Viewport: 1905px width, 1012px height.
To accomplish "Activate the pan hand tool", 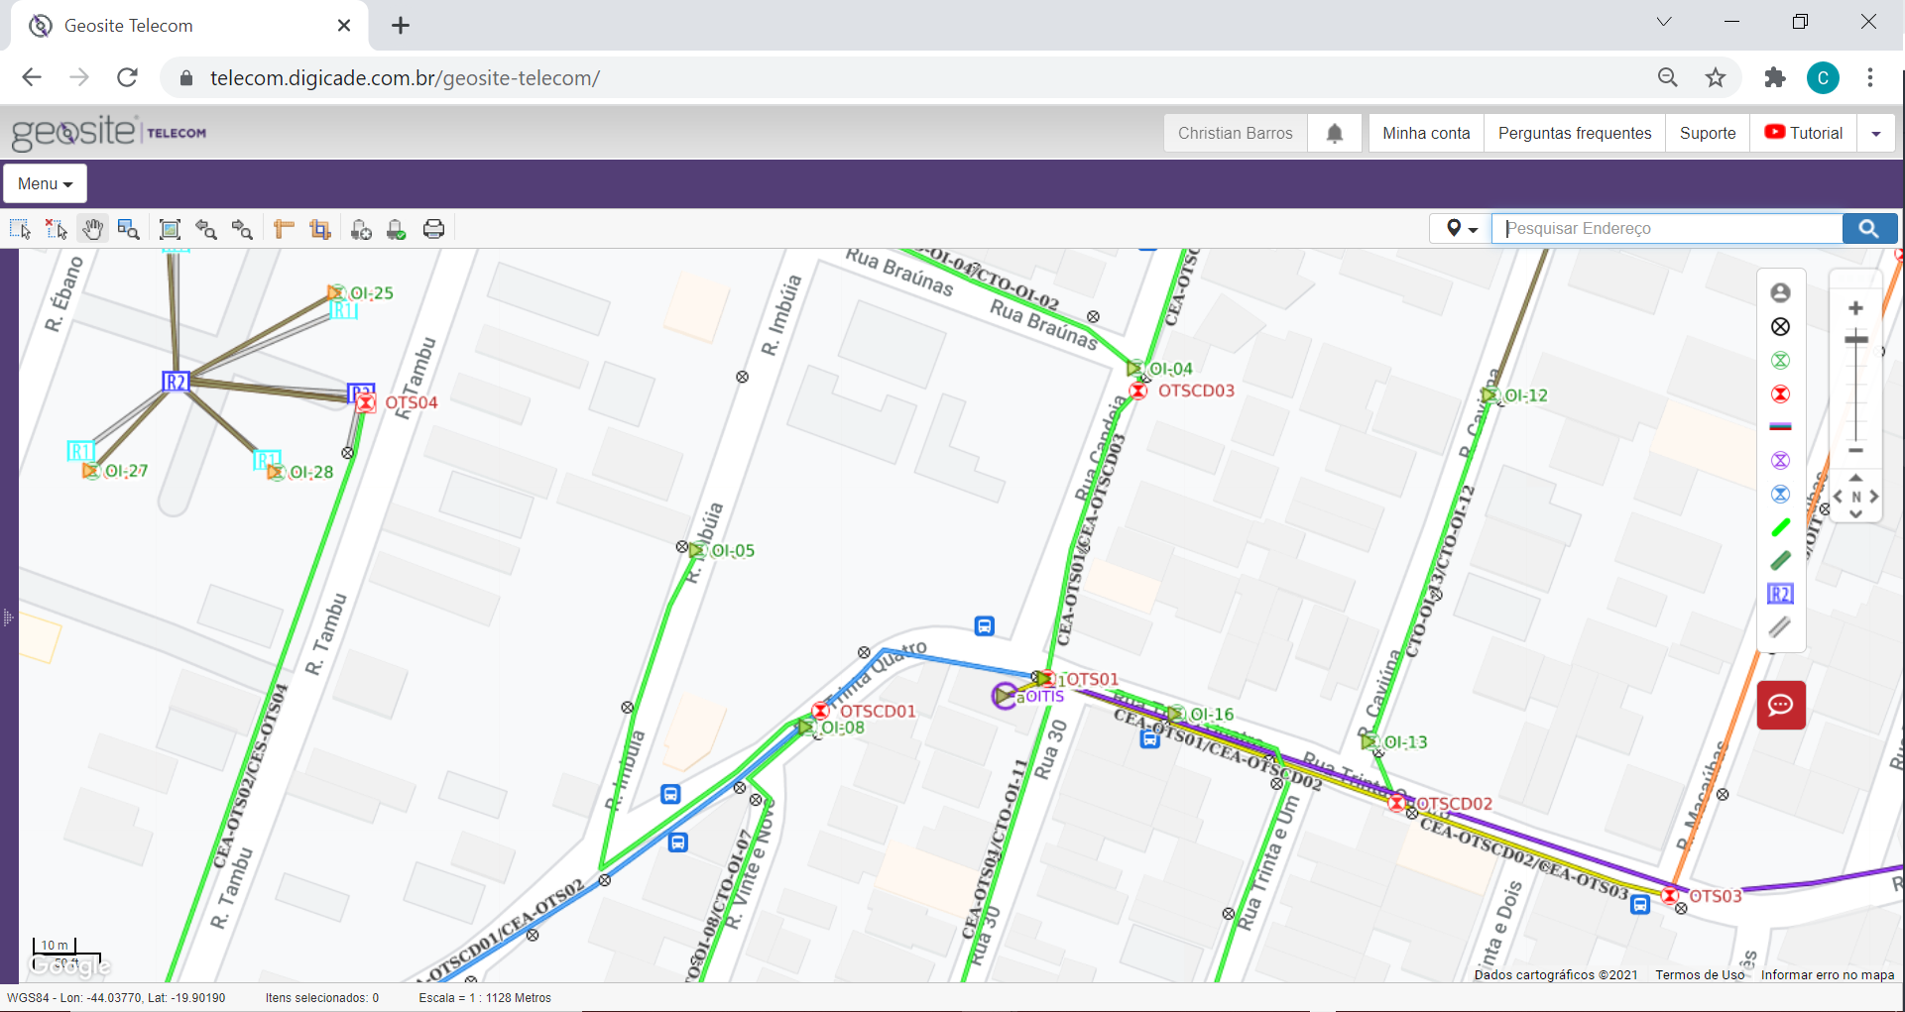I will [92, 229].
